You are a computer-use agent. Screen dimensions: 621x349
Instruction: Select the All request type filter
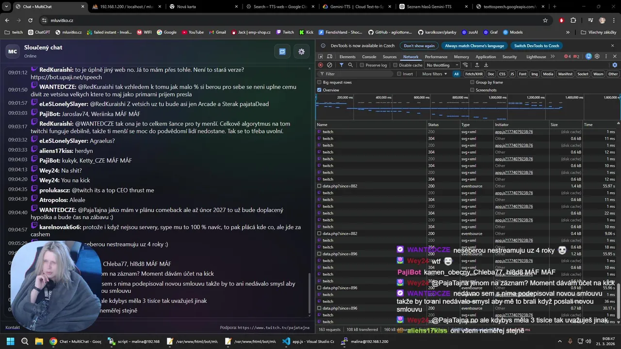point(456,74)
